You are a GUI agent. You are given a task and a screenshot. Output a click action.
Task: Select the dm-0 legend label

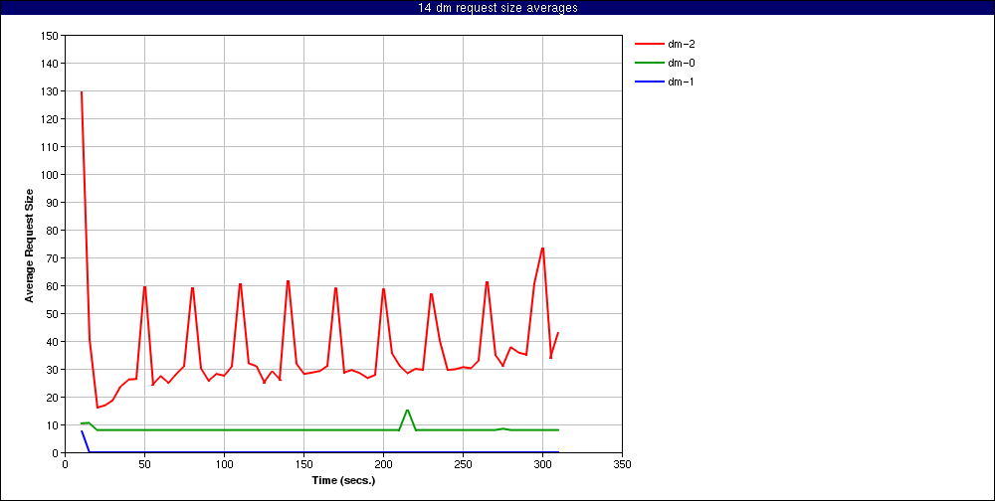682,63
